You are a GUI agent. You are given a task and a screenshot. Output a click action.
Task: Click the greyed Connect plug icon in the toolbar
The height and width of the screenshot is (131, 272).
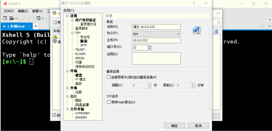(23, 18)
